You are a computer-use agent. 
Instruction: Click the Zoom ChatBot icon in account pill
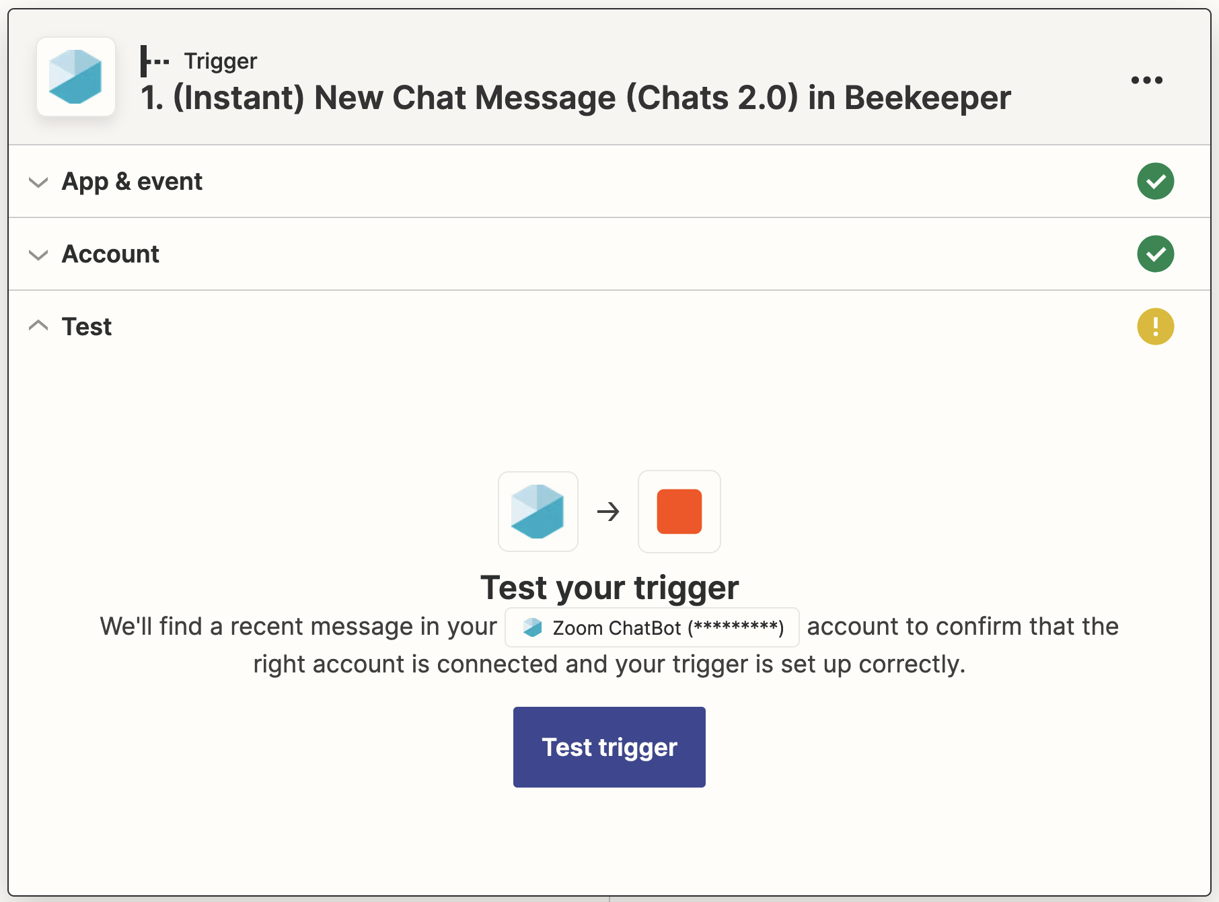pos(531,627)
